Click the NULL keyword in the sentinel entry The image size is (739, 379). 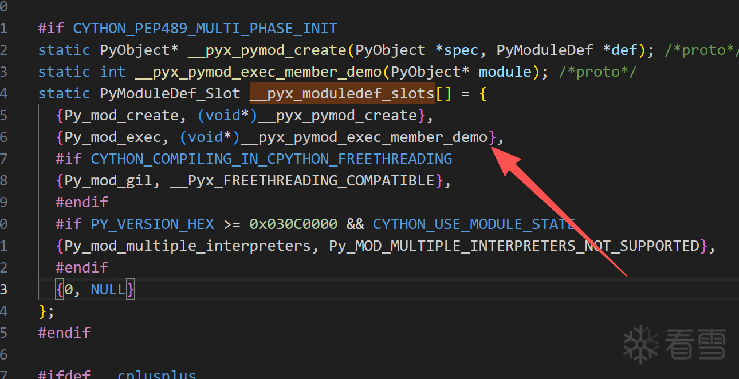click(x=108, y=289)
